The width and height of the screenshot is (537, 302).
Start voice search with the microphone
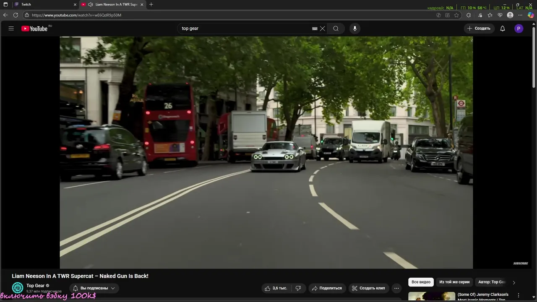355,29
